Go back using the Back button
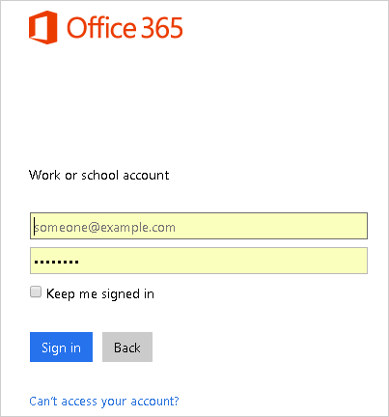The height and width of the screenshot is (417, 389). [x=127, y=347]
